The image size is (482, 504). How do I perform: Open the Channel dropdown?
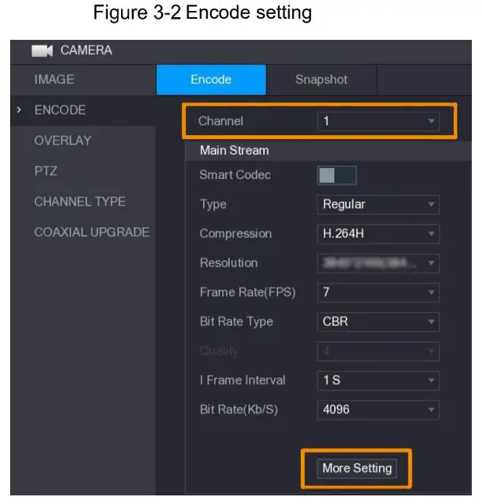pyautogui.click(x=378, y=121)
